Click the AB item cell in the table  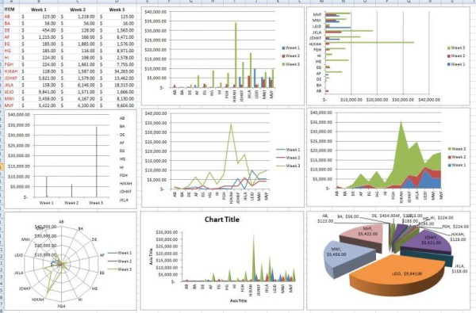coord(11,17)
